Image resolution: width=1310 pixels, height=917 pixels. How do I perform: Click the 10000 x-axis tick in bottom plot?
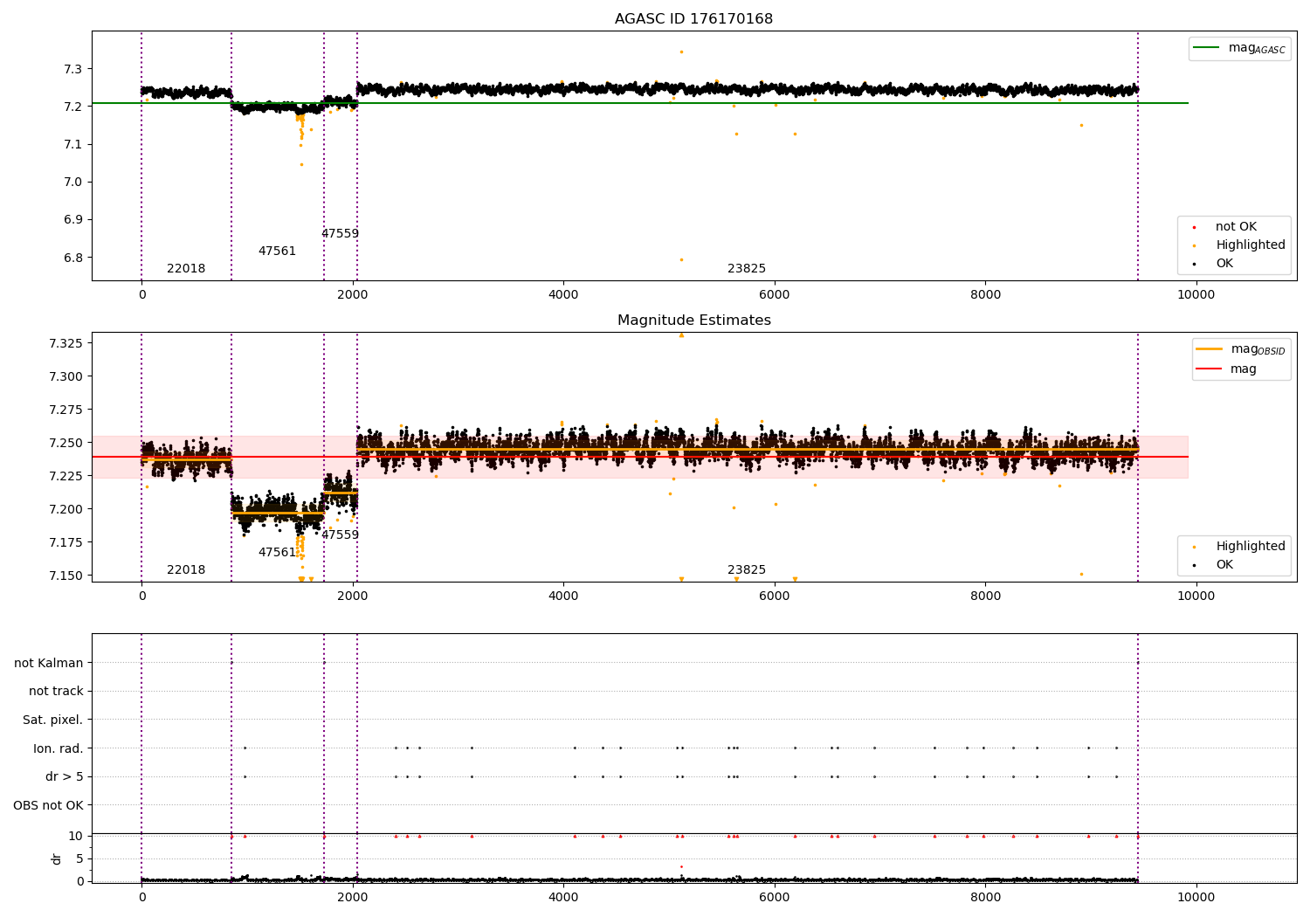click(1196, 897)
